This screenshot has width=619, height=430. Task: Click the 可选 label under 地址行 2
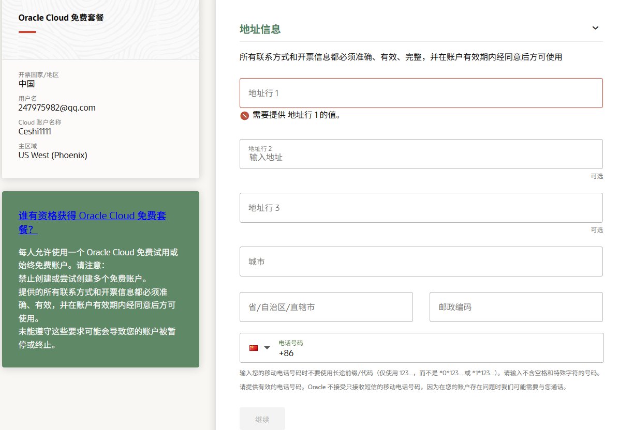[x=597, y=176]
